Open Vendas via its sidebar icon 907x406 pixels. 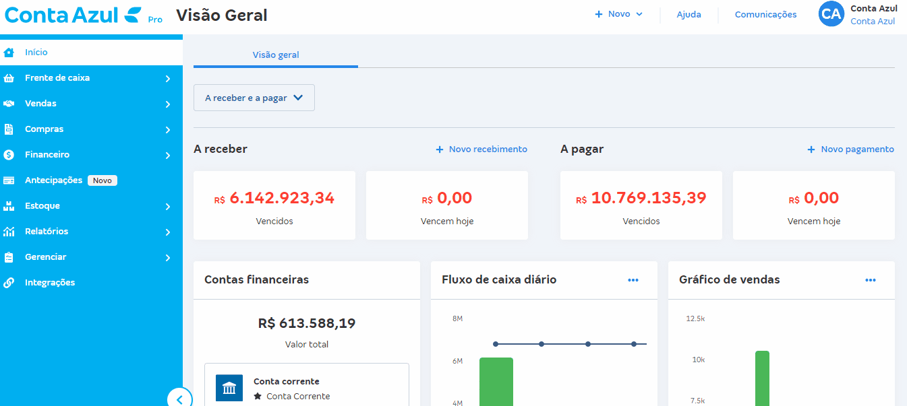(8, 103)
